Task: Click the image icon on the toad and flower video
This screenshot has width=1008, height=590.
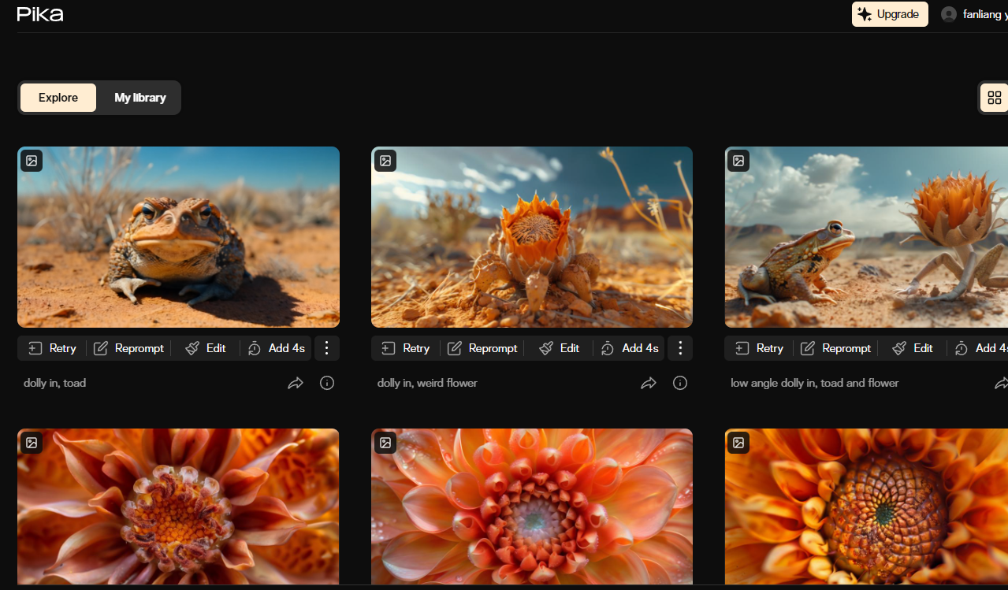Action: (738, 161)
